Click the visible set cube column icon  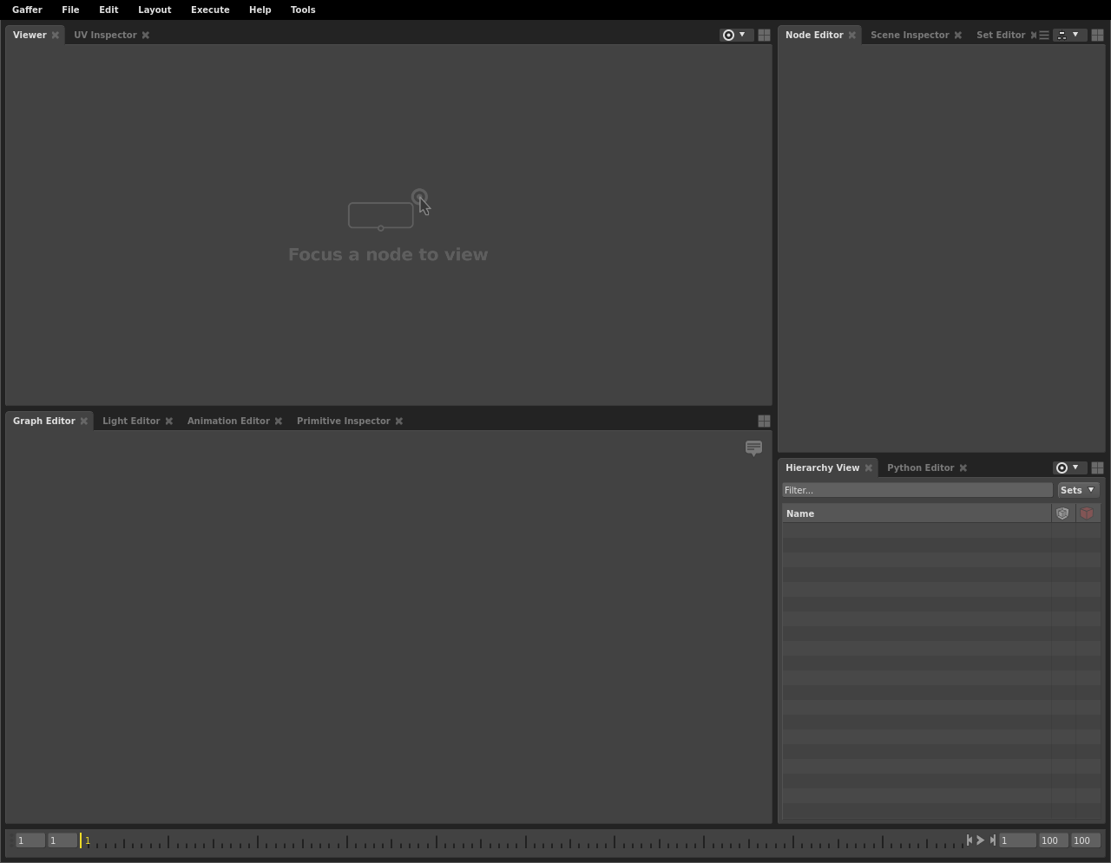tap(1062, 513)
